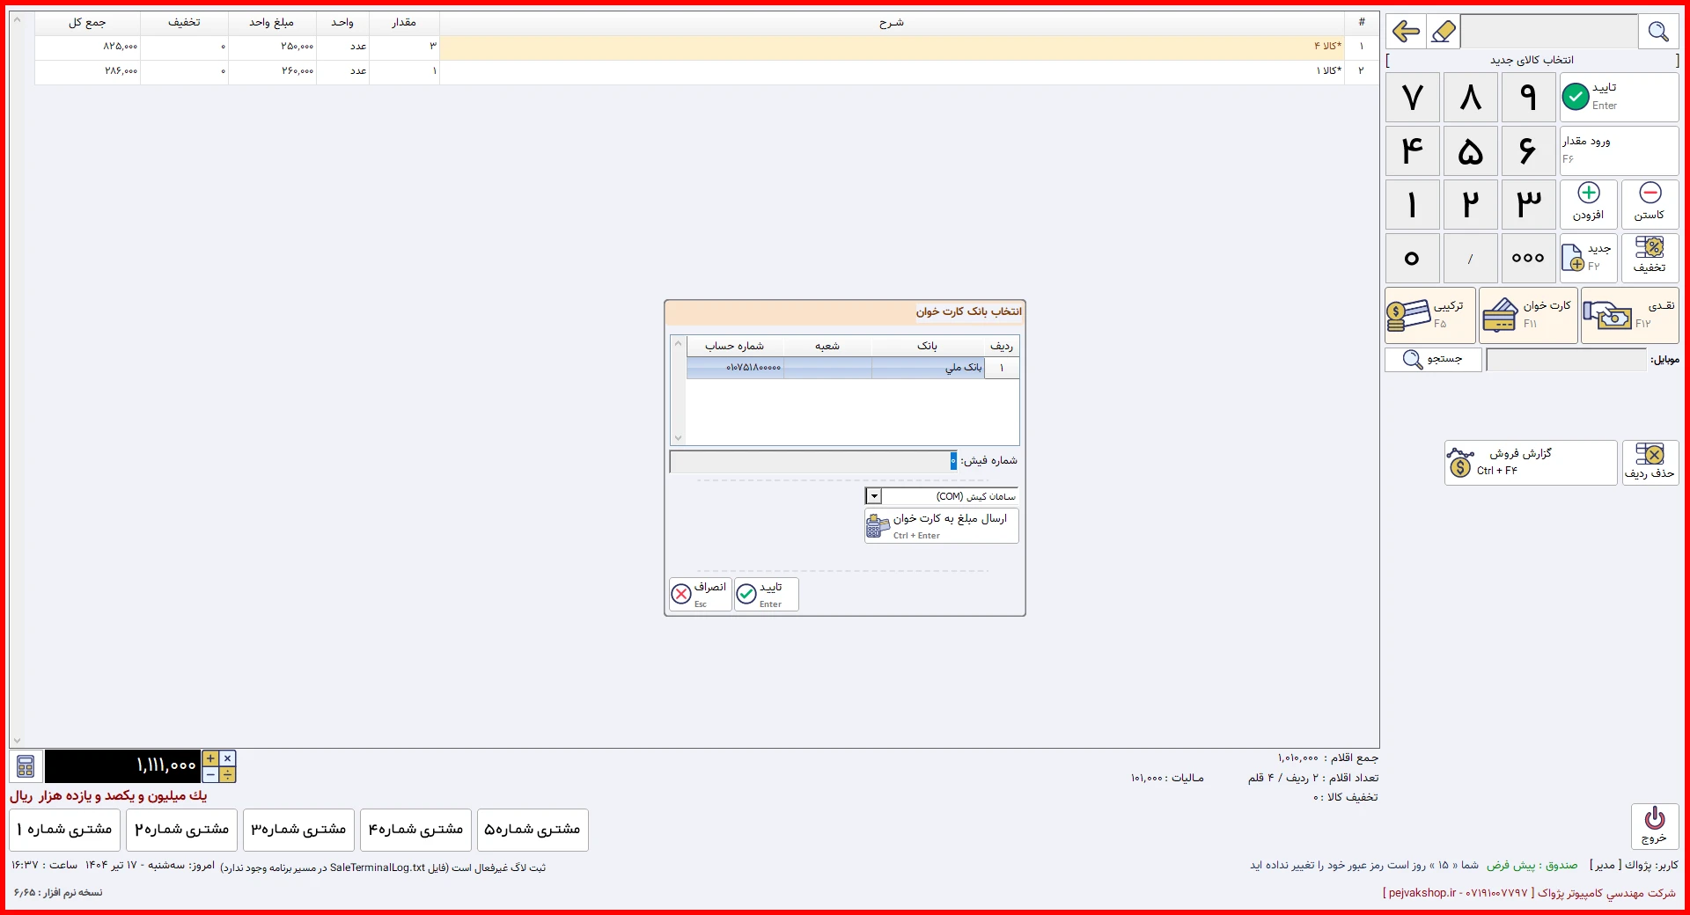Send amount to card reader via ارسال مبلغ
Viewport: 1690px width, 915px height.
(940, 525)
